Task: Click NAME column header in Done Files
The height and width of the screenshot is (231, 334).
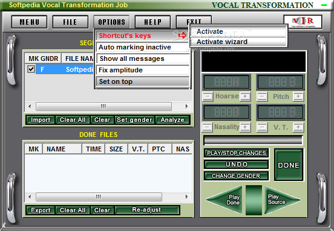Action: click(x=62, y=149)
